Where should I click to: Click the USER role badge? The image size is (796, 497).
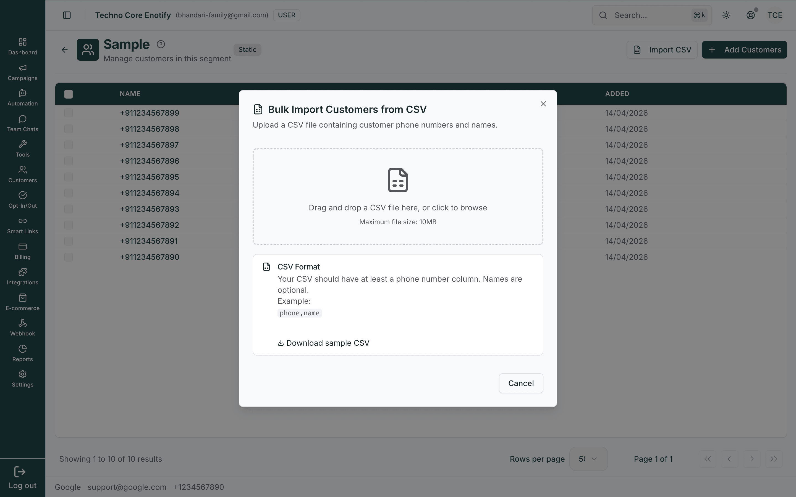(x=287, y=15)
